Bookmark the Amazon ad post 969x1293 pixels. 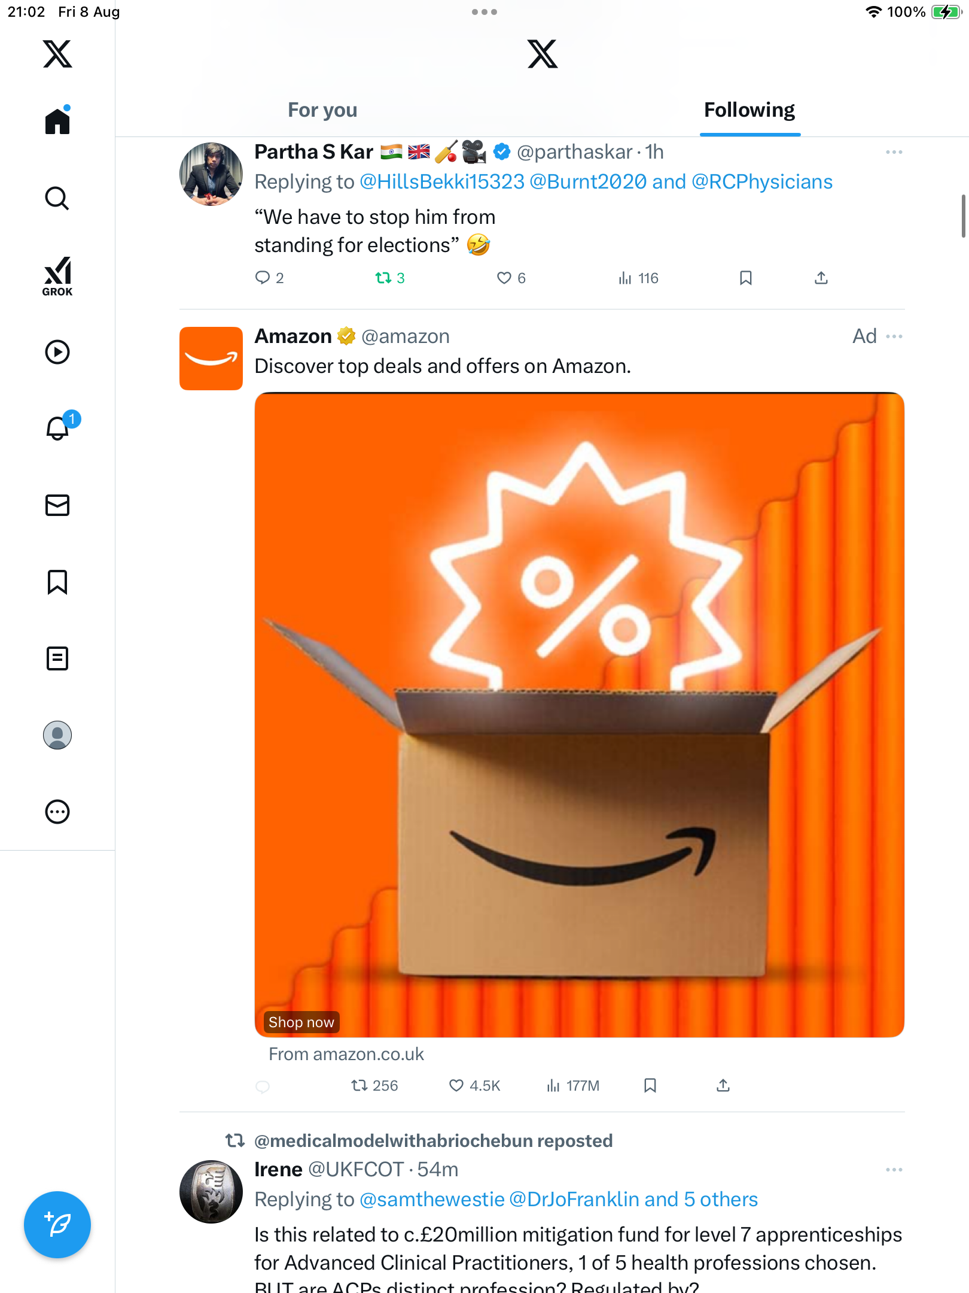[650, 1085]
